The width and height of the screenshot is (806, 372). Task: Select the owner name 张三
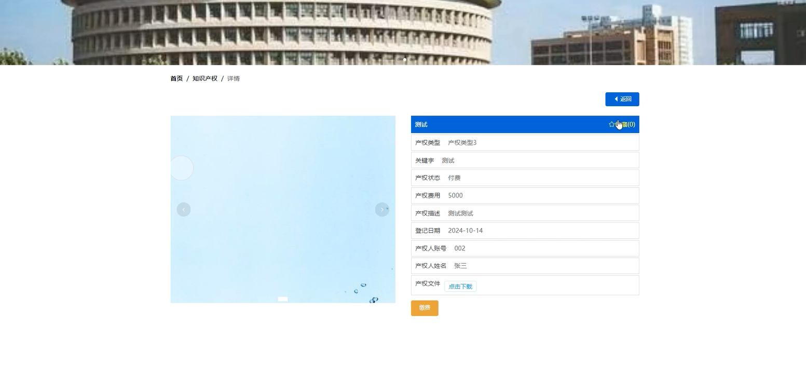[x=460, y=266]
